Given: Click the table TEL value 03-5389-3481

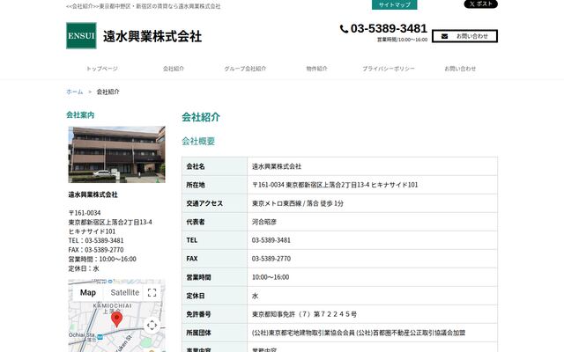Looking at the screenshot, I should pyautogui.click(x=271, y=240).
